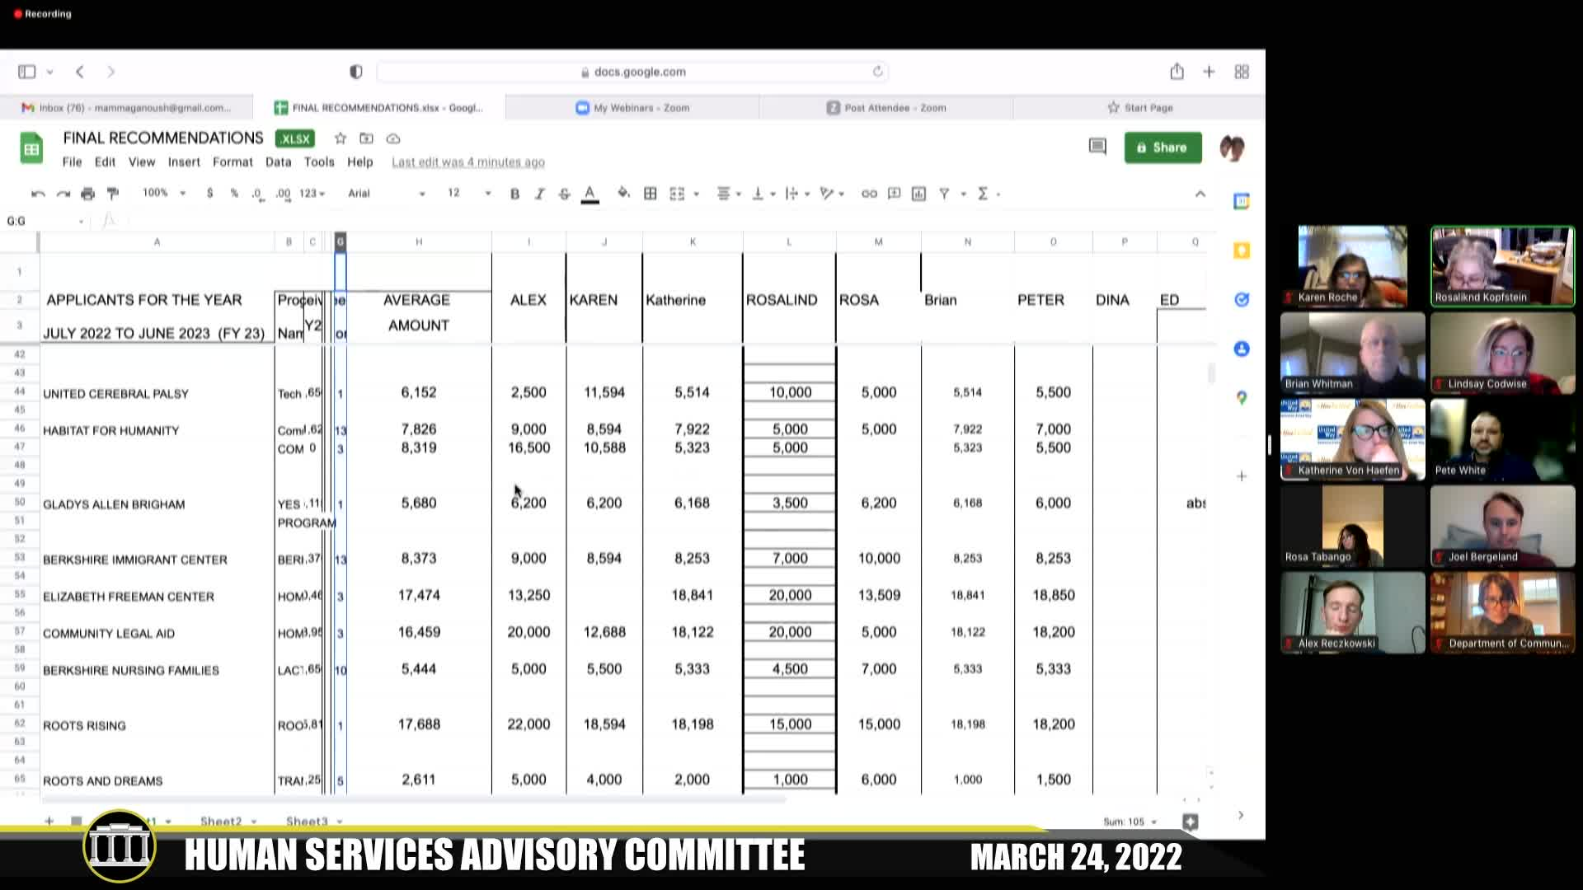Switch to My Webinars - Zoom tab
The width and height of the screenshot is (1583, 890).
click(x=632, y=108)
